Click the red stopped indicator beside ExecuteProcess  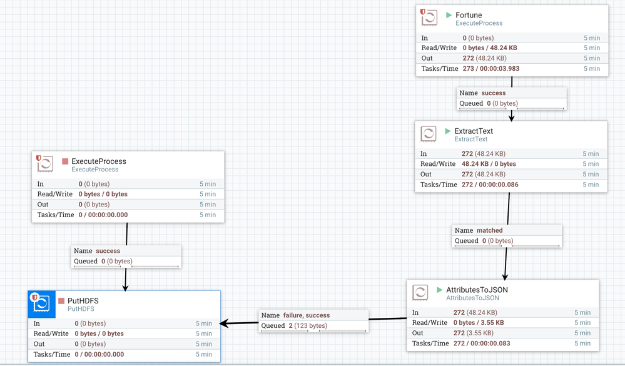[x=65, y=161]
